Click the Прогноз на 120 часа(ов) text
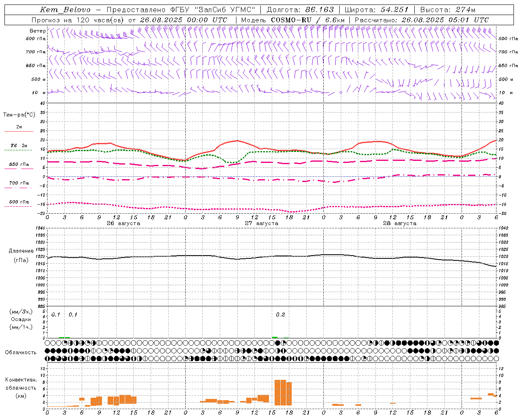The height and width of the screenshot is (416, 520). 78,19
